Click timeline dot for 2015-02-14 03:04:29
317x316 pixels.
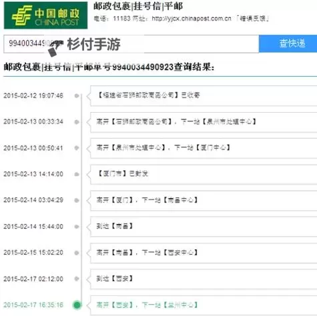(77, 201)
